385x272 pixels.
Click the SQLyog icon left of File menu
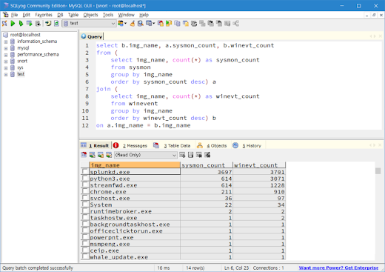coord(5,15)
